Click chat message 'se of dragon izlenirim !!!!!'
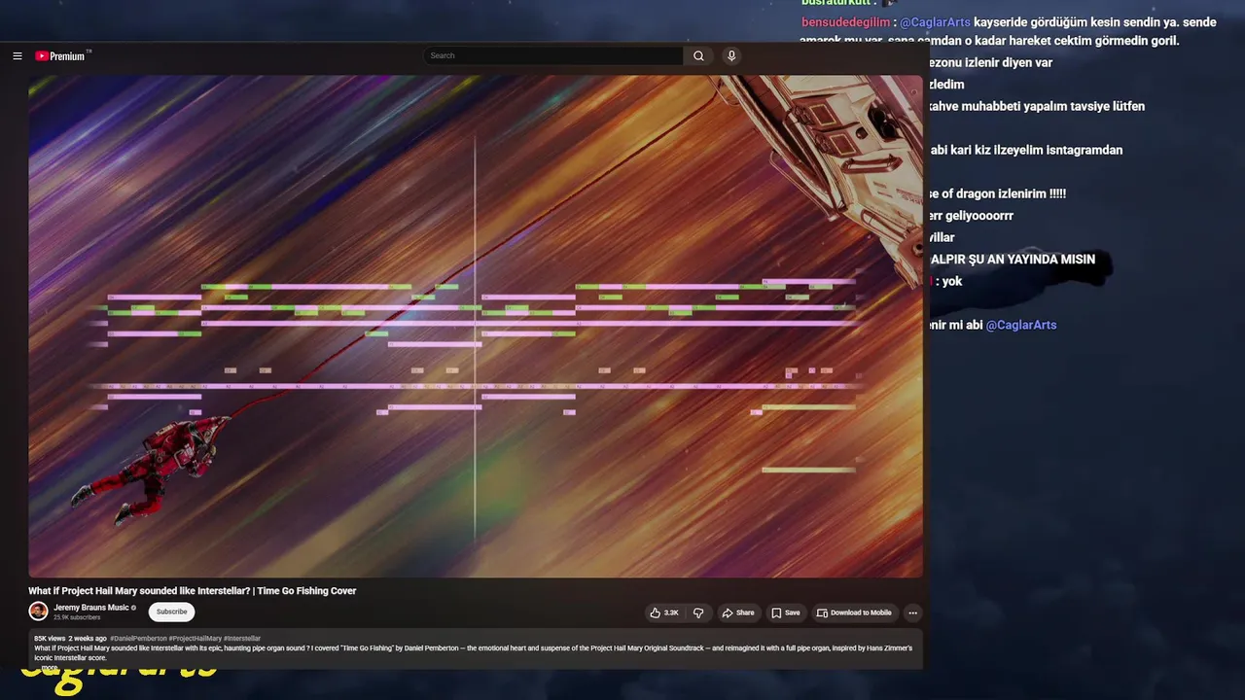 (x=997, y=193)
